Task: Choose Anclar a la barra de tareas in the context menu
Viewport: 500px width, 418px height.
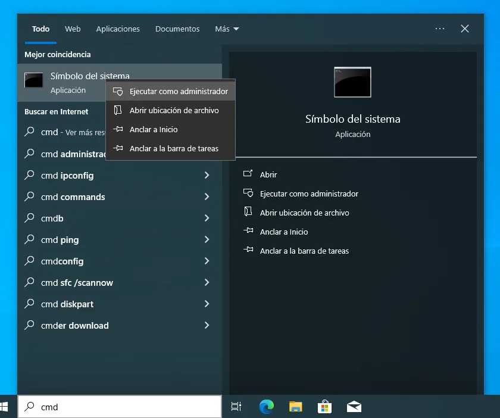Action: [x=171, y=148]
